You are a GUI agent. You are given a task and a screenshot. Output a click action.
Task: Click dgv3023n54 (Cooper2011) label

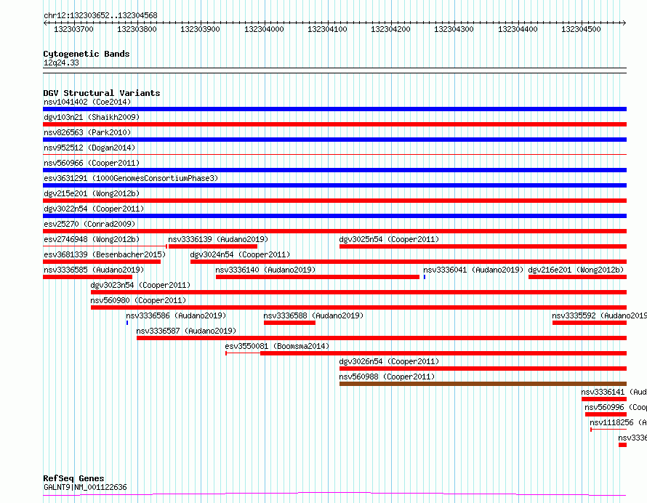(x=140, y=285)
